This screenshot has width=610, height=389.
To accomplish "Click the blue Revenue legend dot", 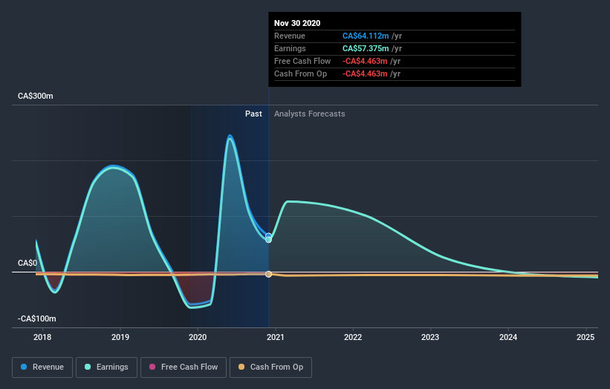I will pyautogui.click(x=24, y=367).
